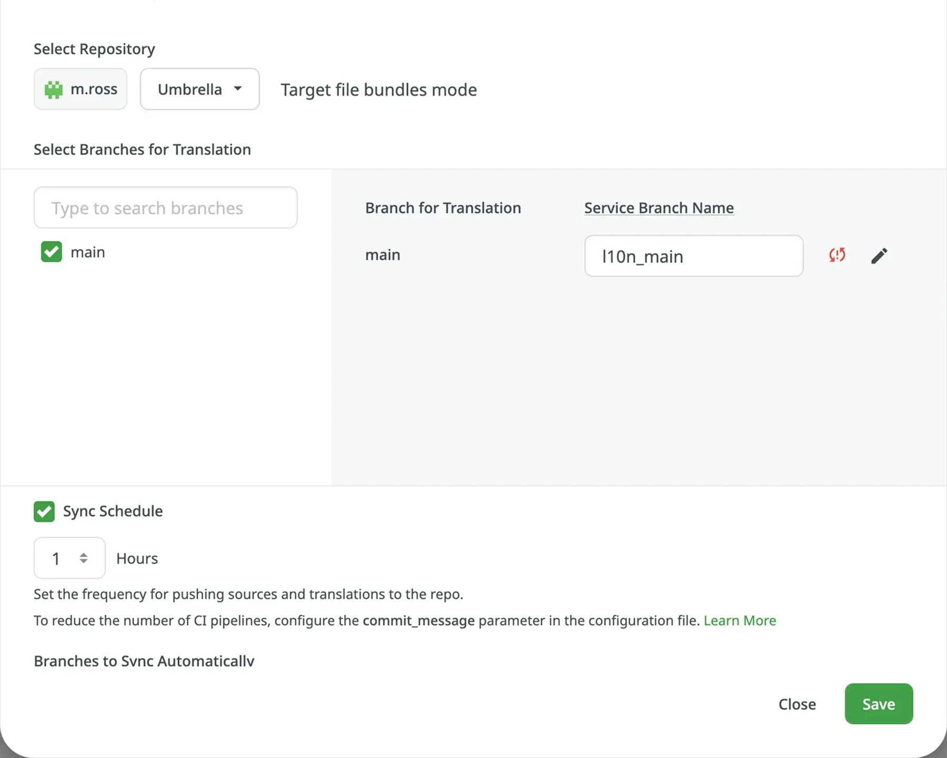Screen dimensions: 947x758
Task: Click the branch search field
Action: tap(165, 207)
